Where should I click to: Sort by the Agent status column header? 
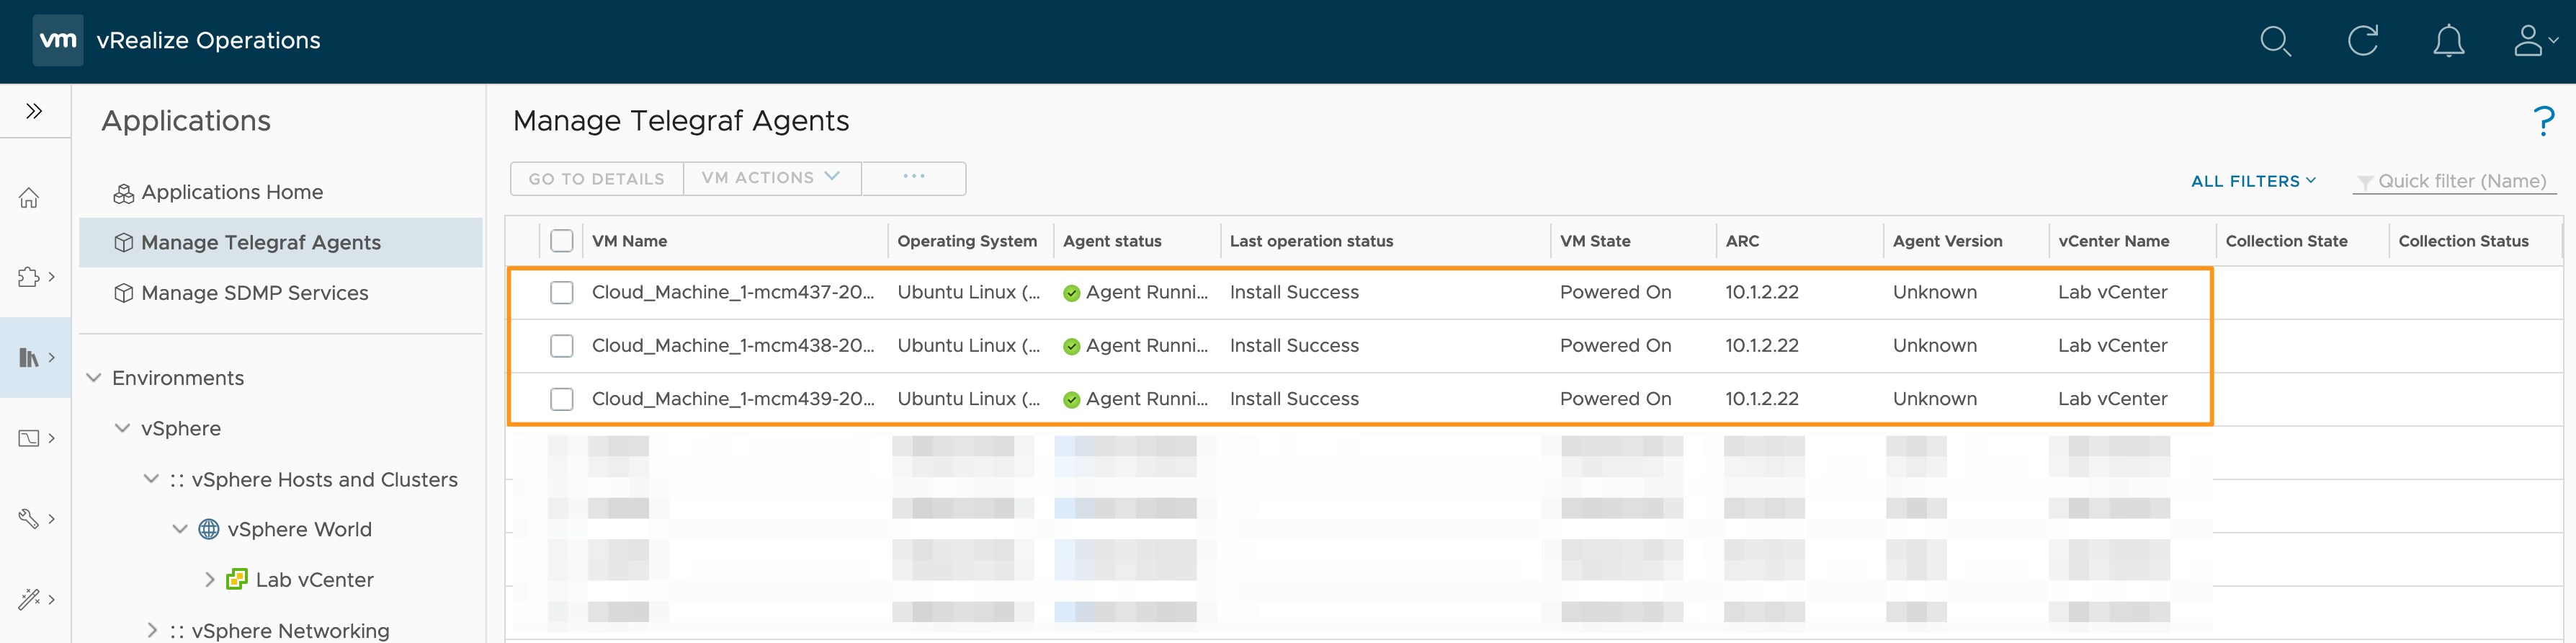[x=1112, y=241]
